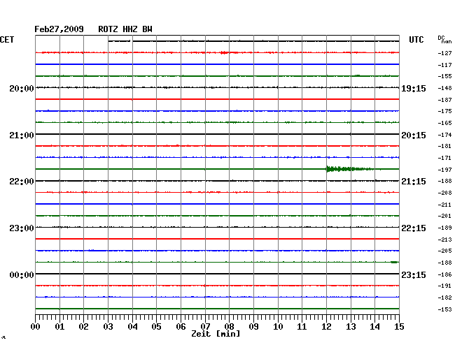Select the 12 minute axis label
This screenshot has width=455, height=345.
tap(326, 327)
